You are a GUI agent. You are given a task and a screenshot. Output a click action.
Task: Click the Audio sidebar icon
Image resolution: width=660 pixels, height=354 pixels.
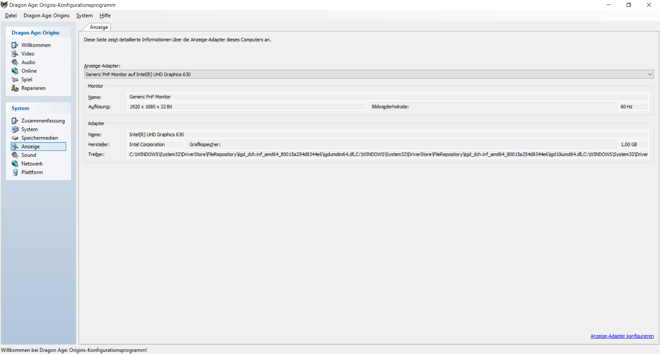15,62
